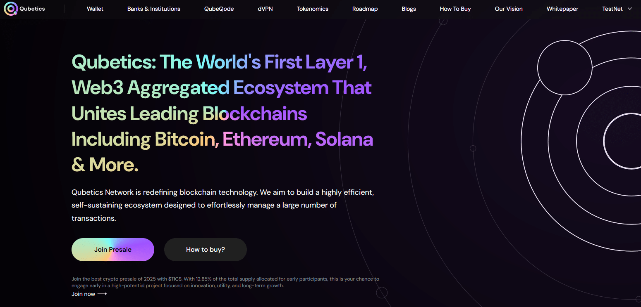Image resolution: width=641 pixels, height=307 pixels.
Task: Click the Qubetics logo icon
Action: [10, 8]
